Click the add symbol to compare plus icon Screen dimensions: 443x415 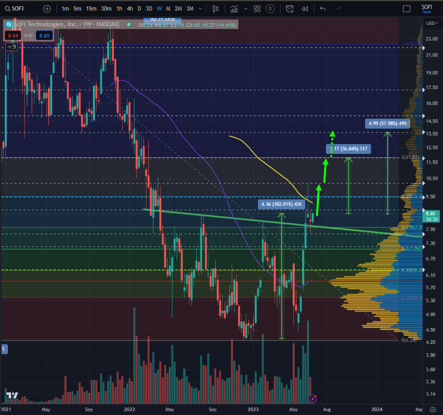point(47,9)
